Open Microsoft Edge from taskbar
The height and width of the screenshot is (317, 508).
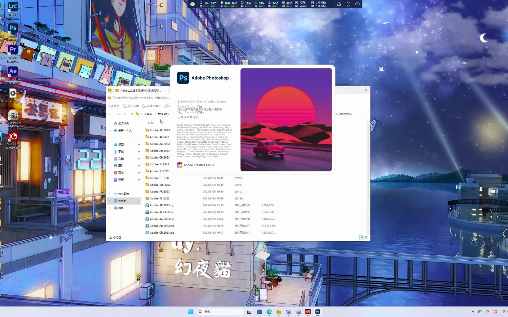click(x=269, y=312)
